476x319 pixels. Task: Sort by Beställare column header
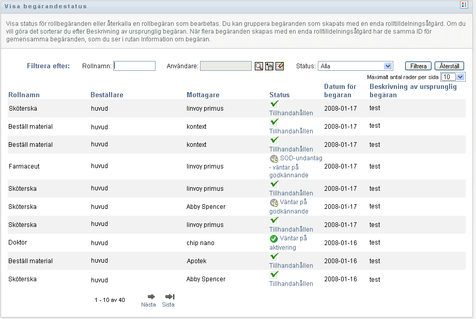pos(106,95)
